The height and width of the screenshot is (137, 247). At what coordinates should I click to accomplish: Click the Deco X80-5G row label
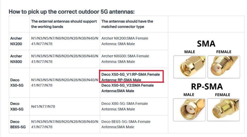(17, 106)
